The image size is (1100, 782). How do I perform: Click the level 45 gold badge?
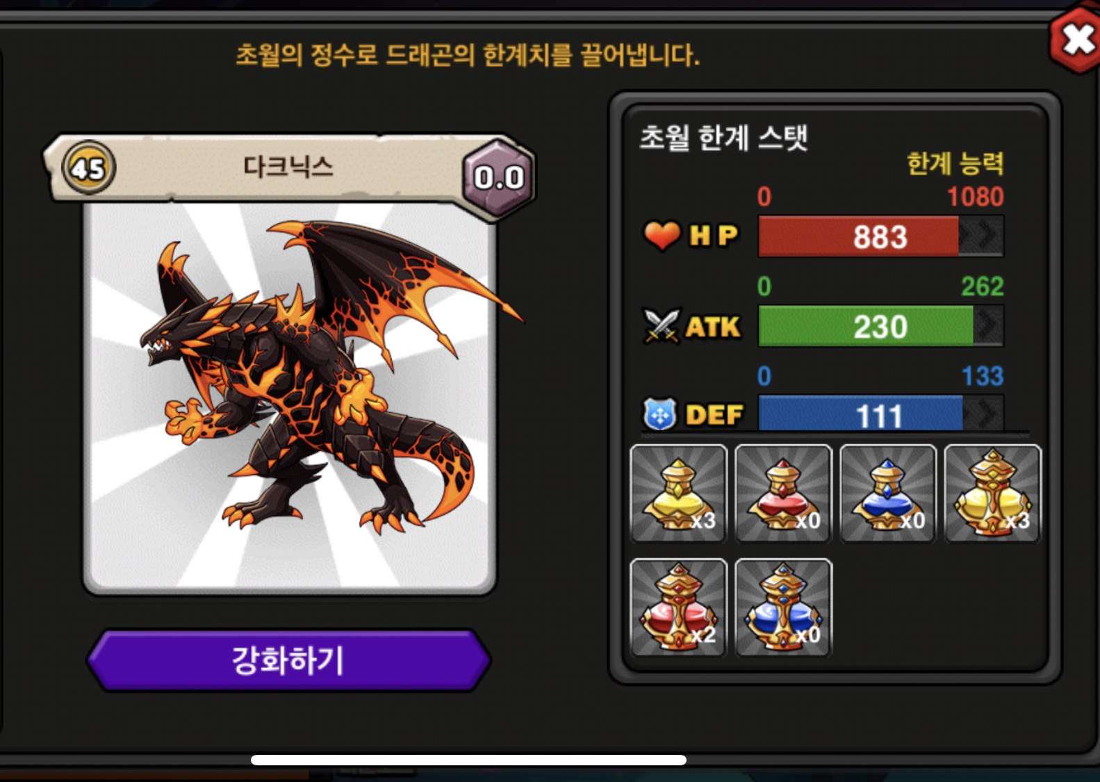coord(88,168)
